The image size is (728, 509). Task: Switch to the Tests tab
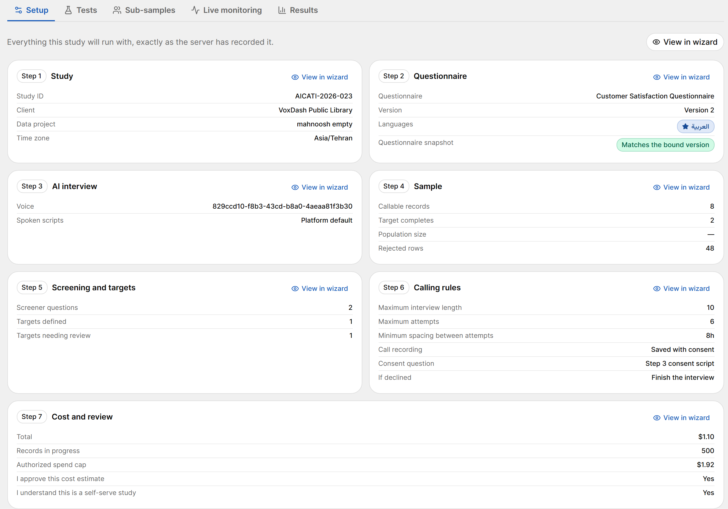click(x=81, y=10)
